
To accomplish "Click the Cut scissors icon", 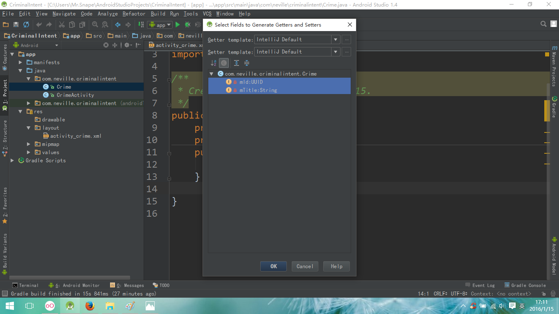I will 62,25.
